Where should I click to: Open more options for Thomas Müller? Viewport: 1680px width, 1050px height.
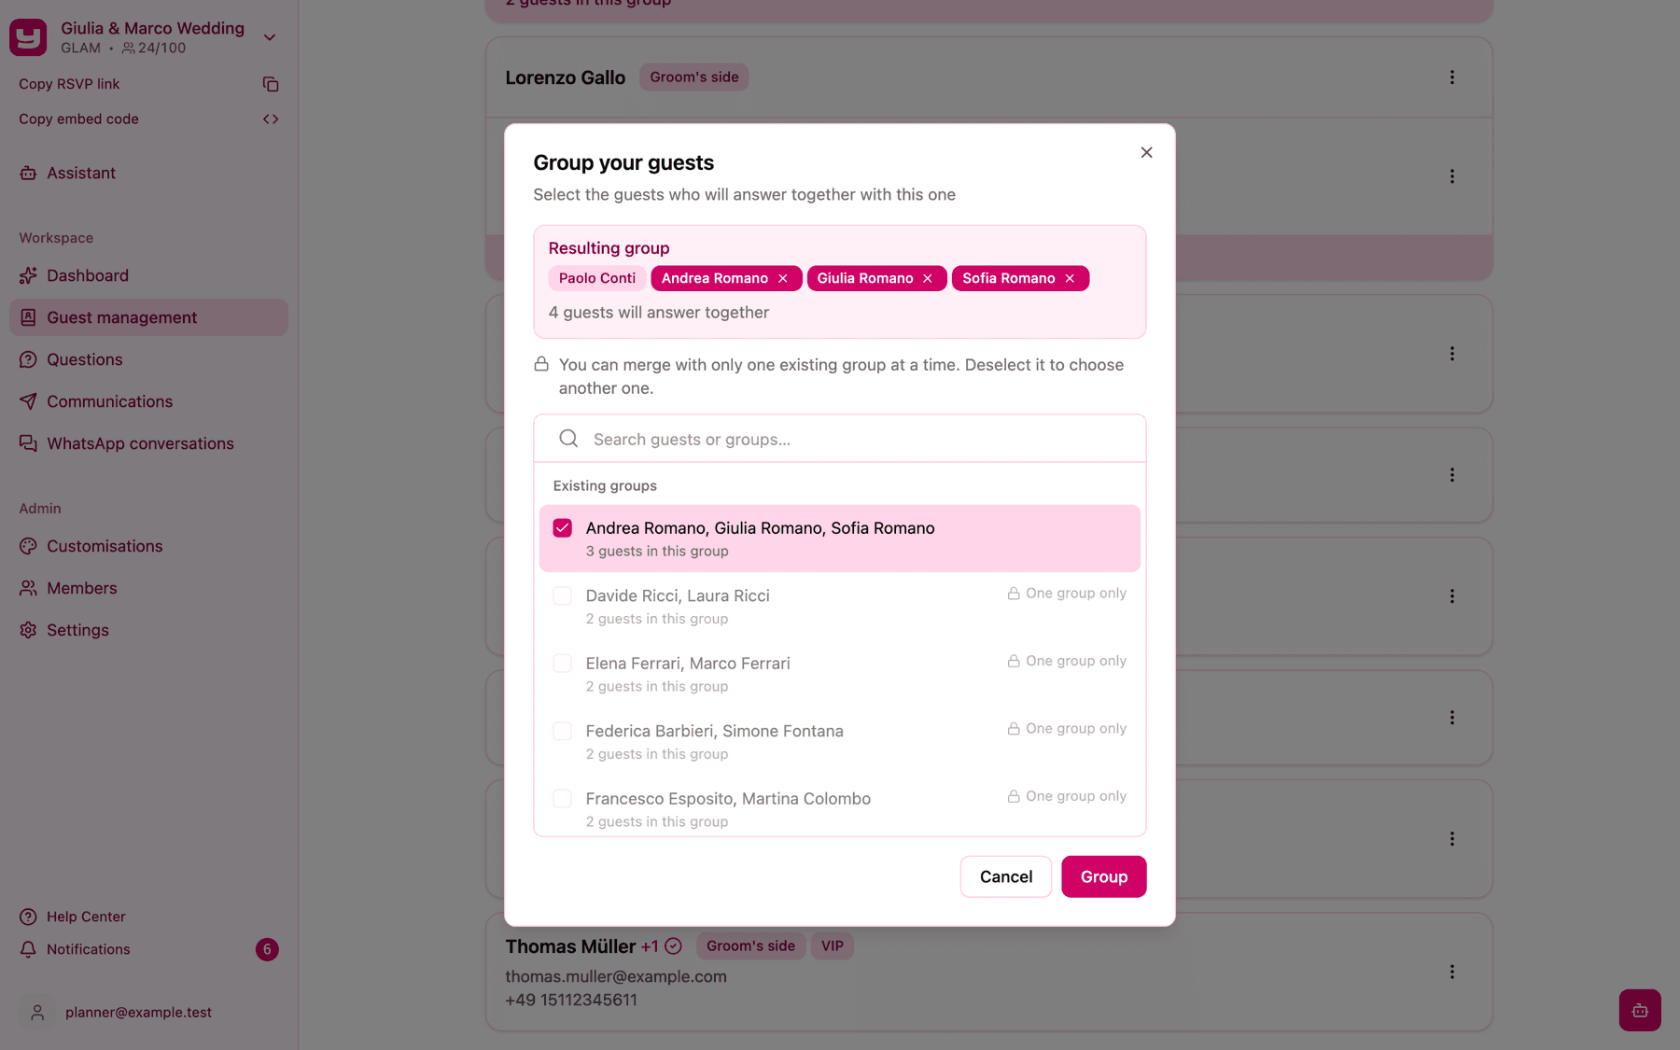(1452, 972)
